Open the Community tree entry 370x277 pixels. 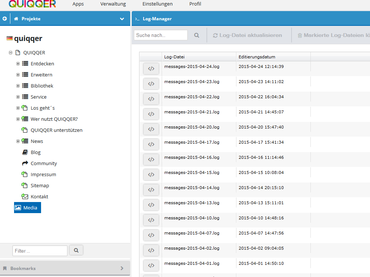(x=44, y=163)
